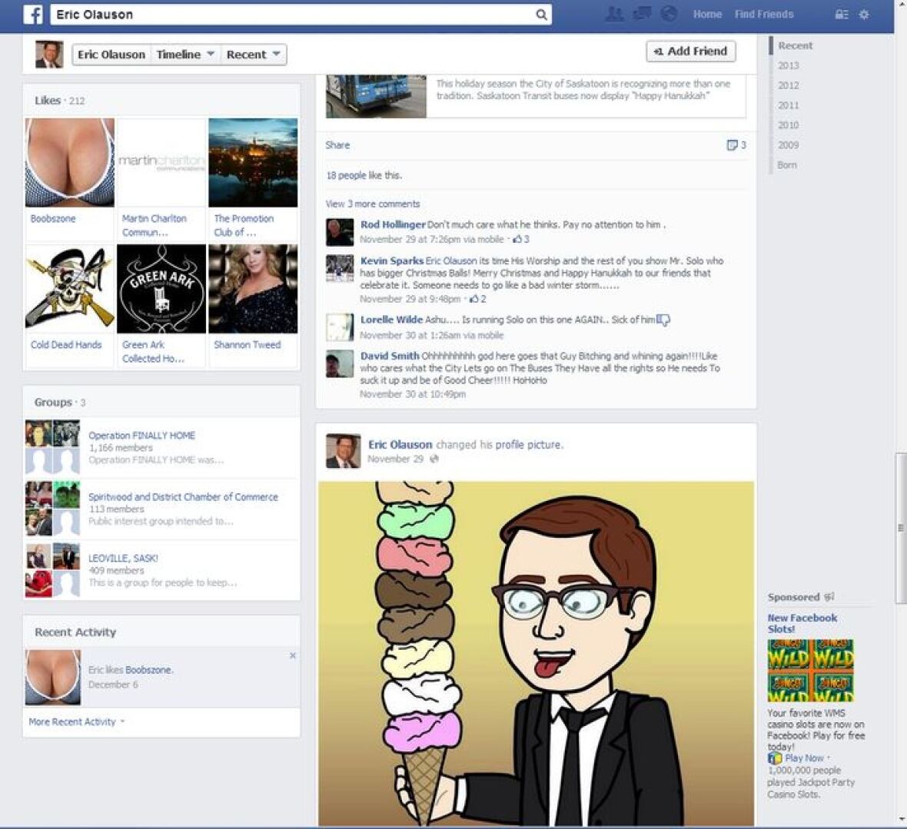Click the Add Friend button
This screenshot has width=907, height=829.
pyautogui.click(x=690, y=51)
